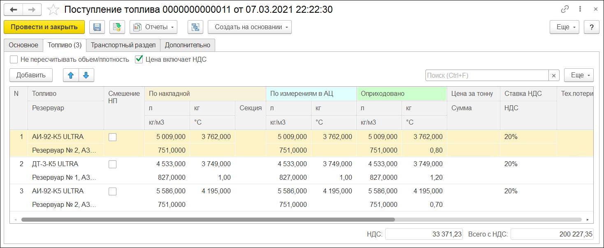Expand the Отчеты dropdown
The image size is (604, 248).
coord(153,27)
